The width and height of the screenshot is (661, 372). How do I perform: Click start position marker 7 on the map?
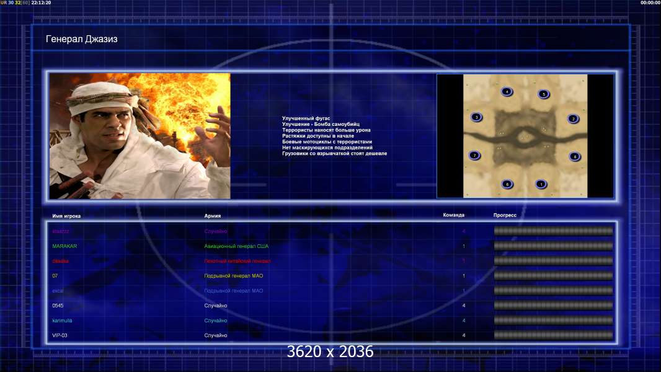pos(474,156)
